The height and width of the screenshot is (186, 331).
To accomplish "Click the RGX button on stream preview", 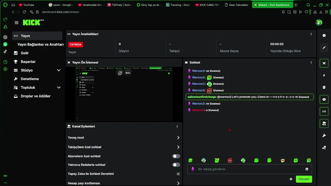I will click(128, 73).
